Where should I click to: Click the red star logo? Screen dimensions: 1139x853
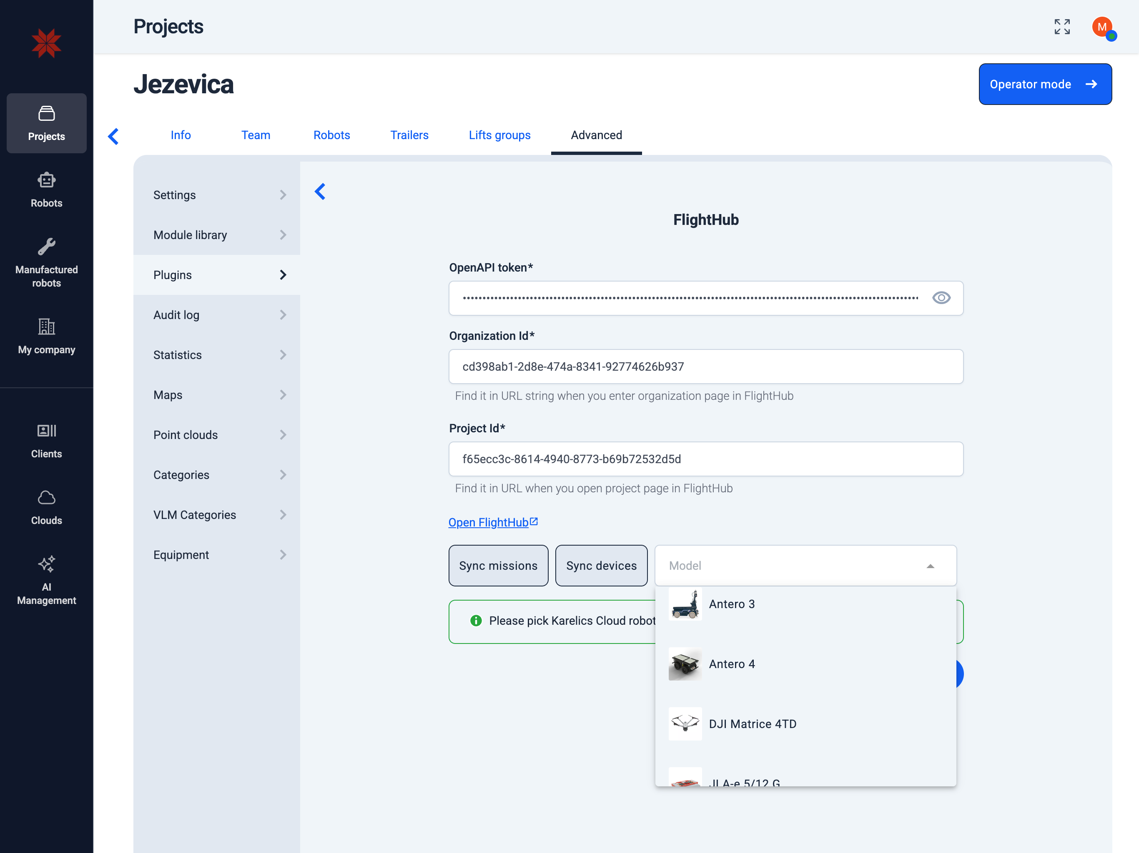point(46,43)
